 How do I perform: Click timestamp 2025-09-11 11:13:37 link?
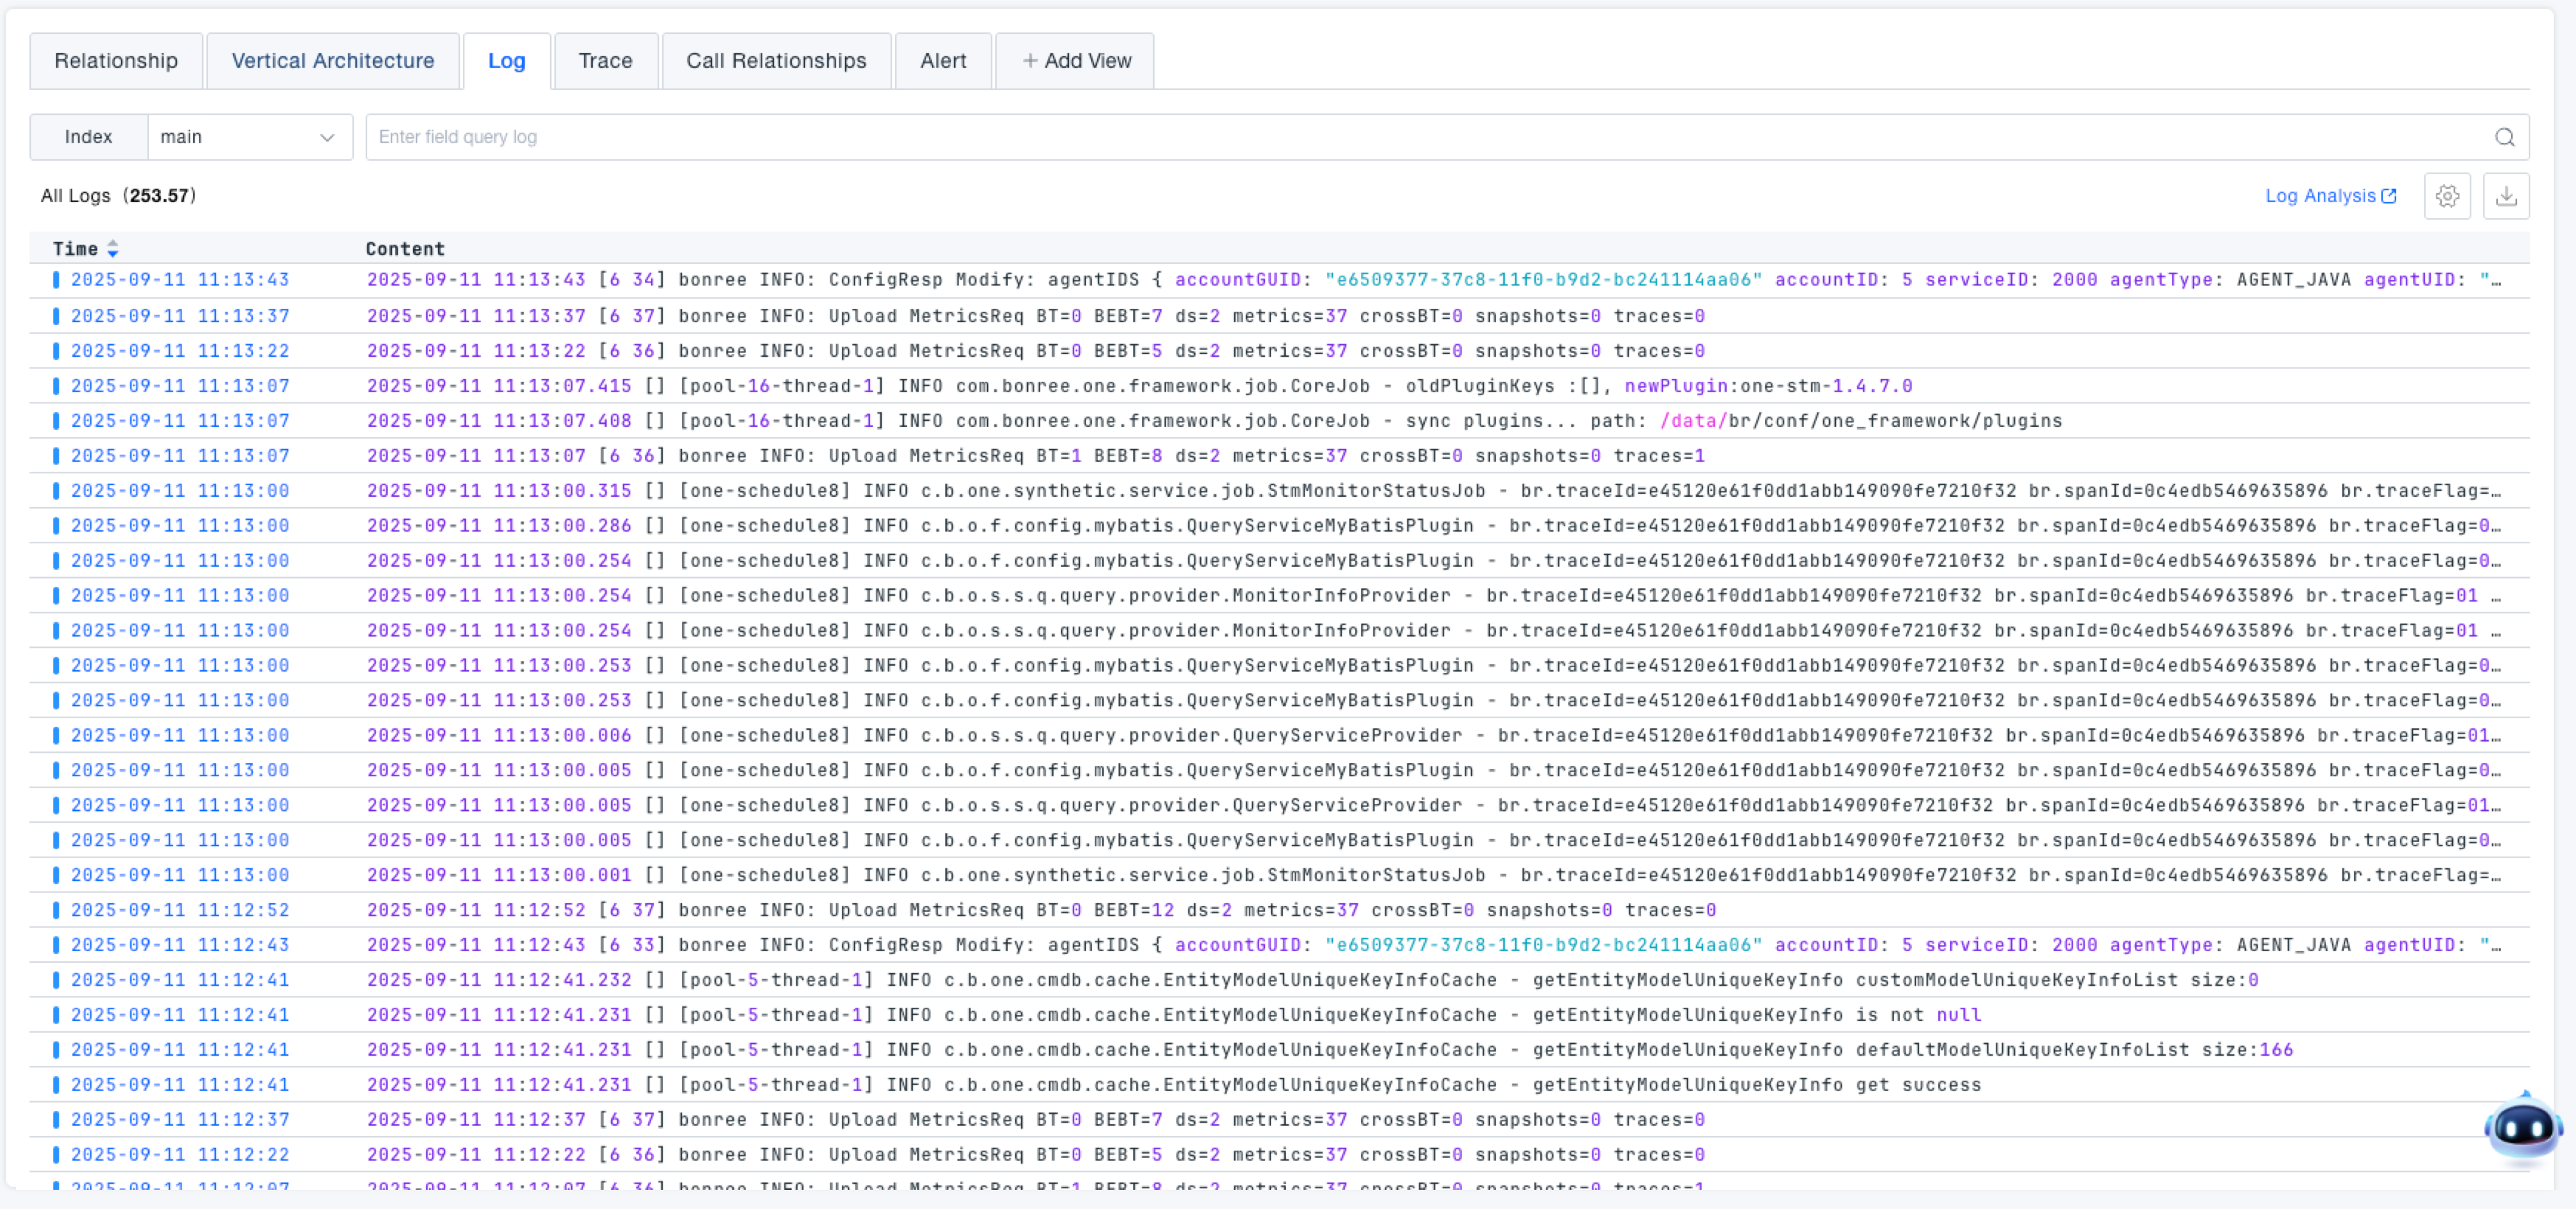[x=180, y=316]
